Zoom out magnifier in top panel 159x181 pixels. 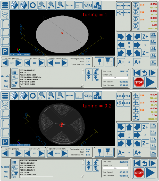pyautogui.click(x=60, y=5)
